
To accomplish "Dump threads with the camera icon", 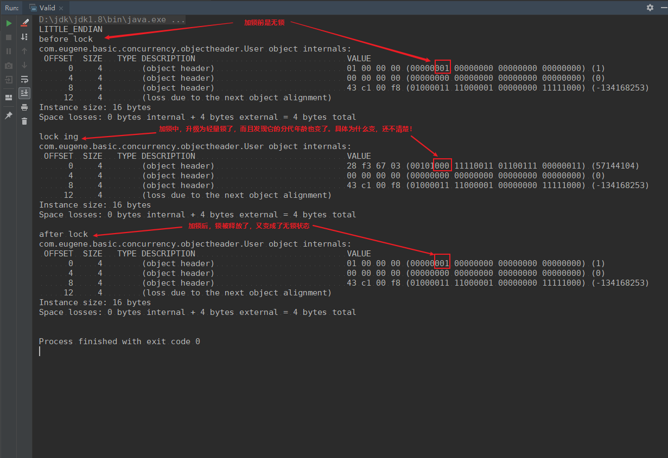I will click(9, 66).
